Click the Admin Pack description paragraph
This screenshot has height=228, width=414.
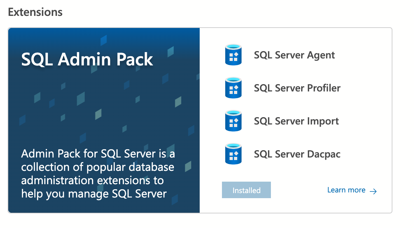(x=98, y=174)
